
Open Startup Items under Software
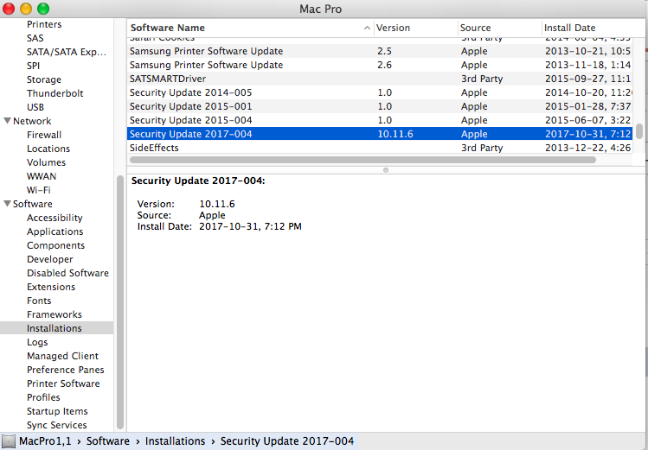[x=57, y=411]
